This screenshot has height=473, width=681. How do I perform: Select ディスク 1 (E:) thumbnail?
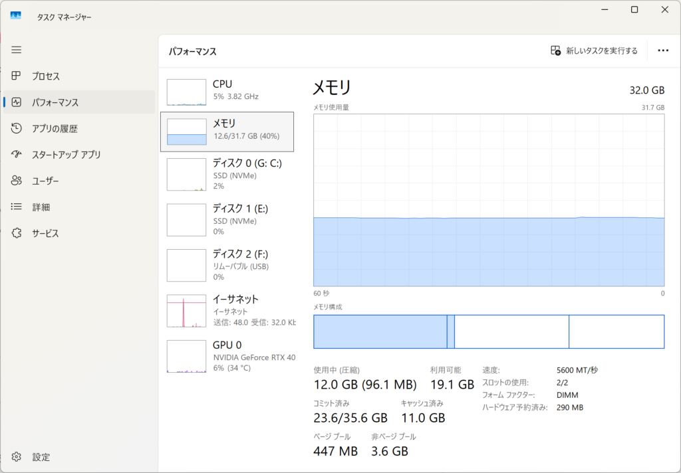tap(186, 220)
